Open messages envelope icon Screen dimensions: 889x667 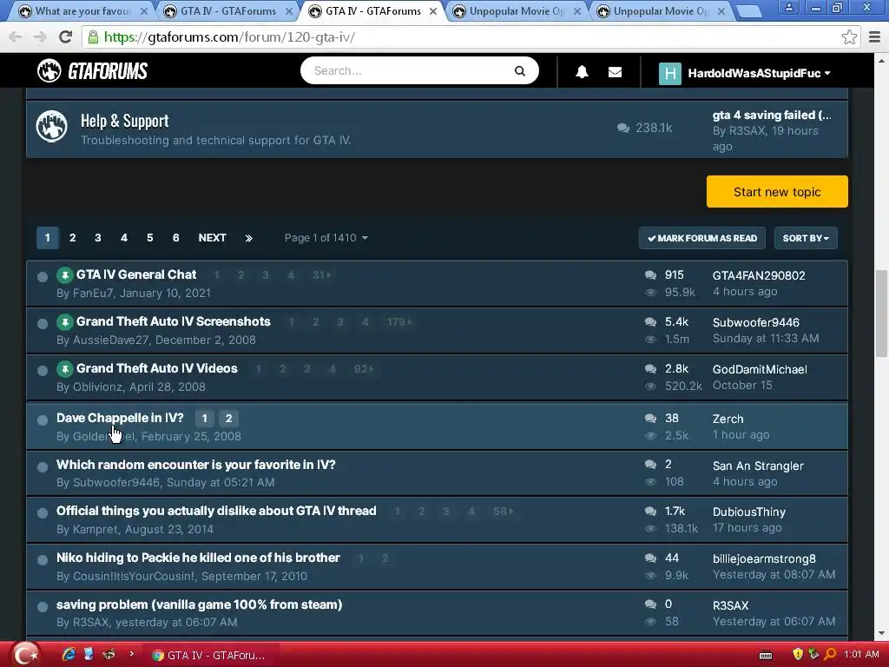point(615,72)
